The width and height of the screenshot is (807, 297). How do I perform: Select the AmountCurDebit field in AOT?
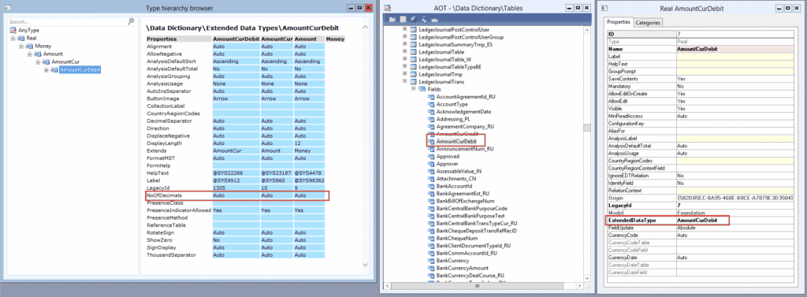pos(456,141)
